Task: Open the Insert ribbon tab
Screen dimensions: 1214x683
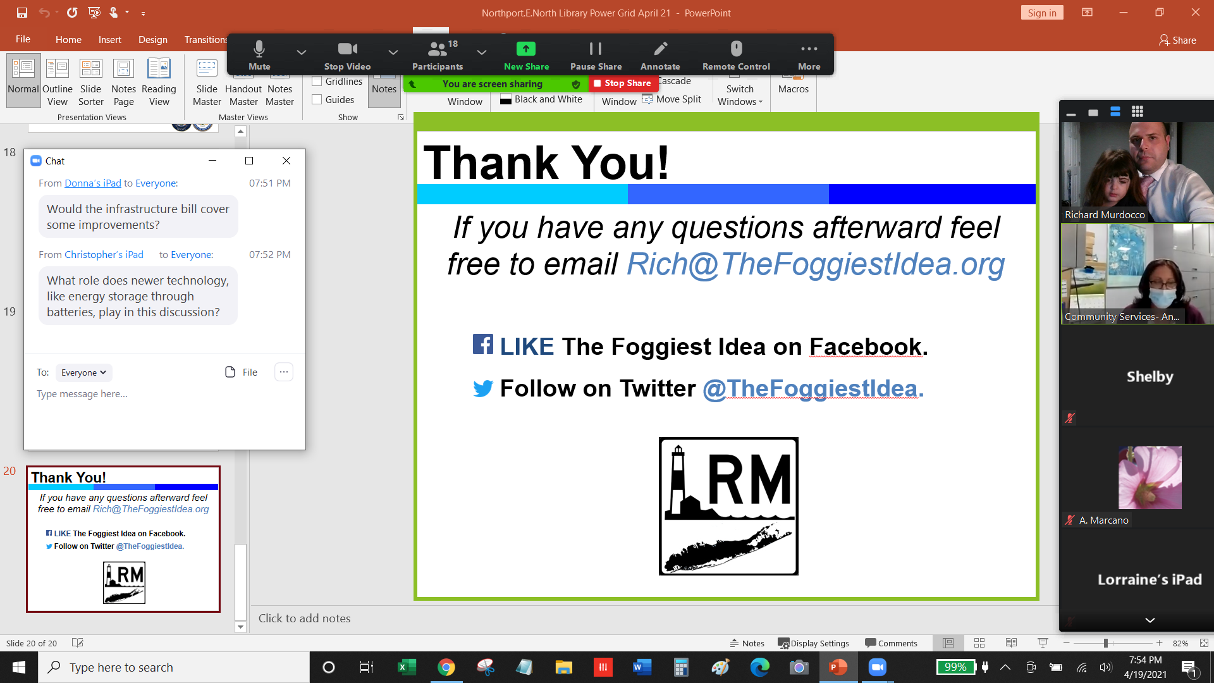Action: tap(109, 39)
